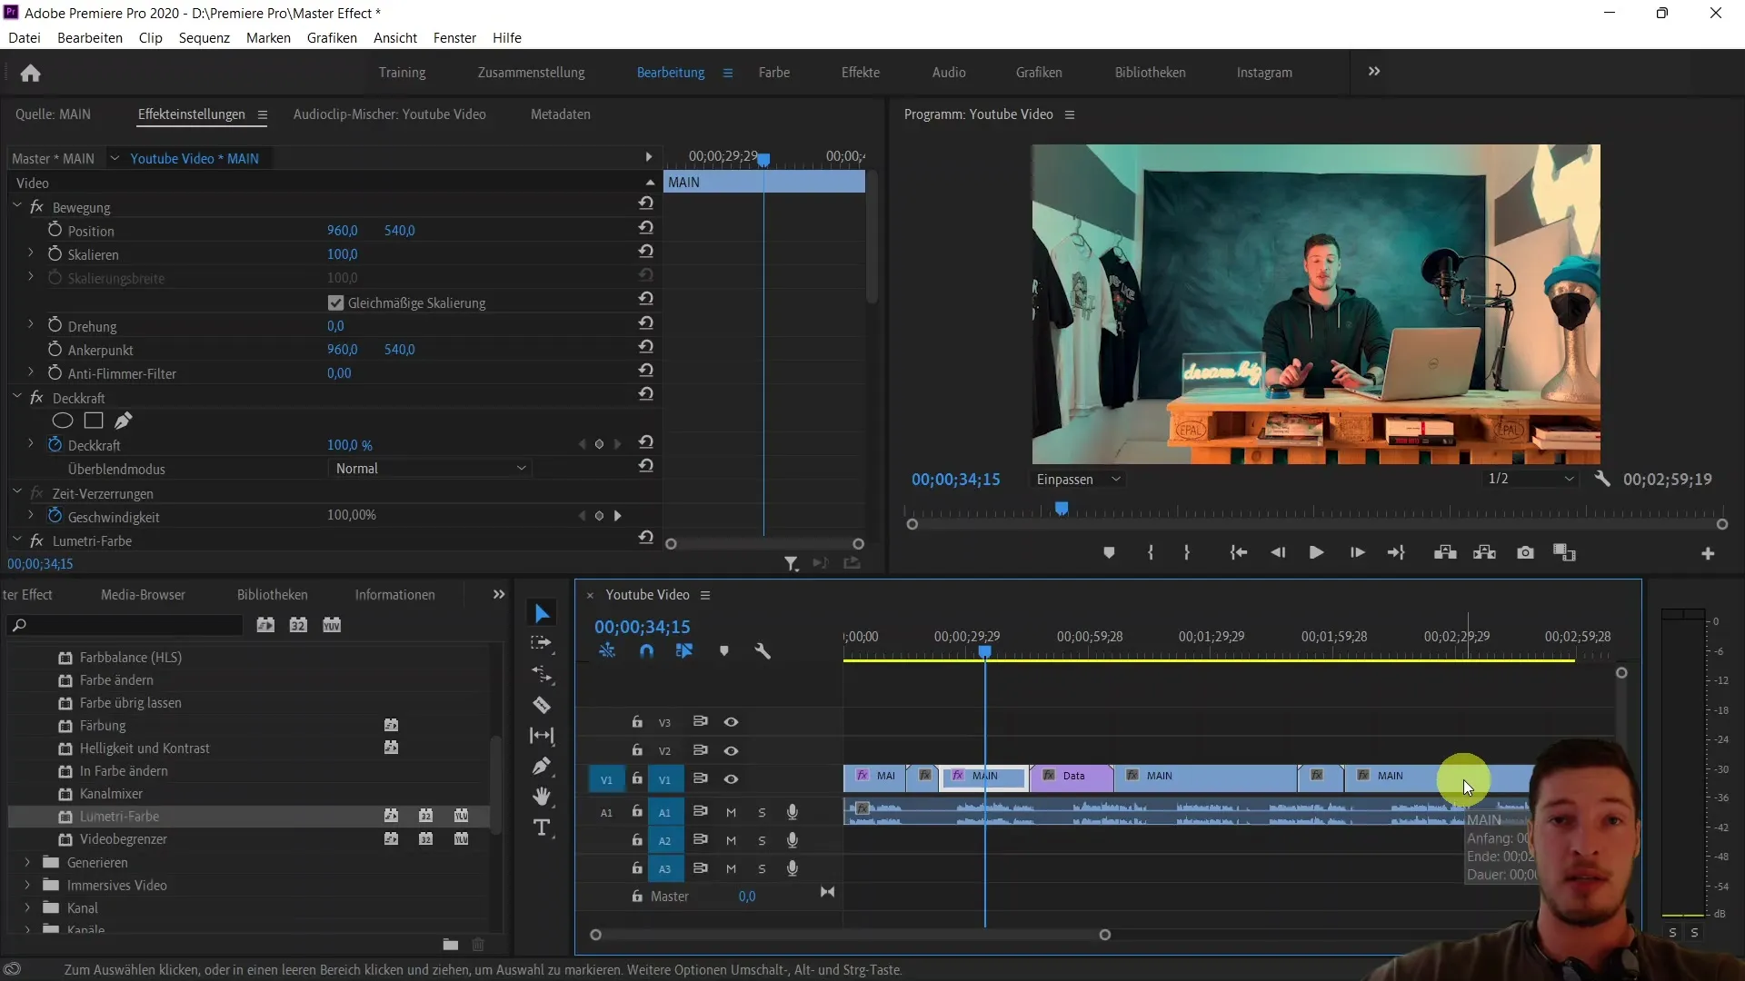This screenshot has height=981, width=1745.
Task: Select the Ripple Edit tool
Action: (x=542, y=674)
